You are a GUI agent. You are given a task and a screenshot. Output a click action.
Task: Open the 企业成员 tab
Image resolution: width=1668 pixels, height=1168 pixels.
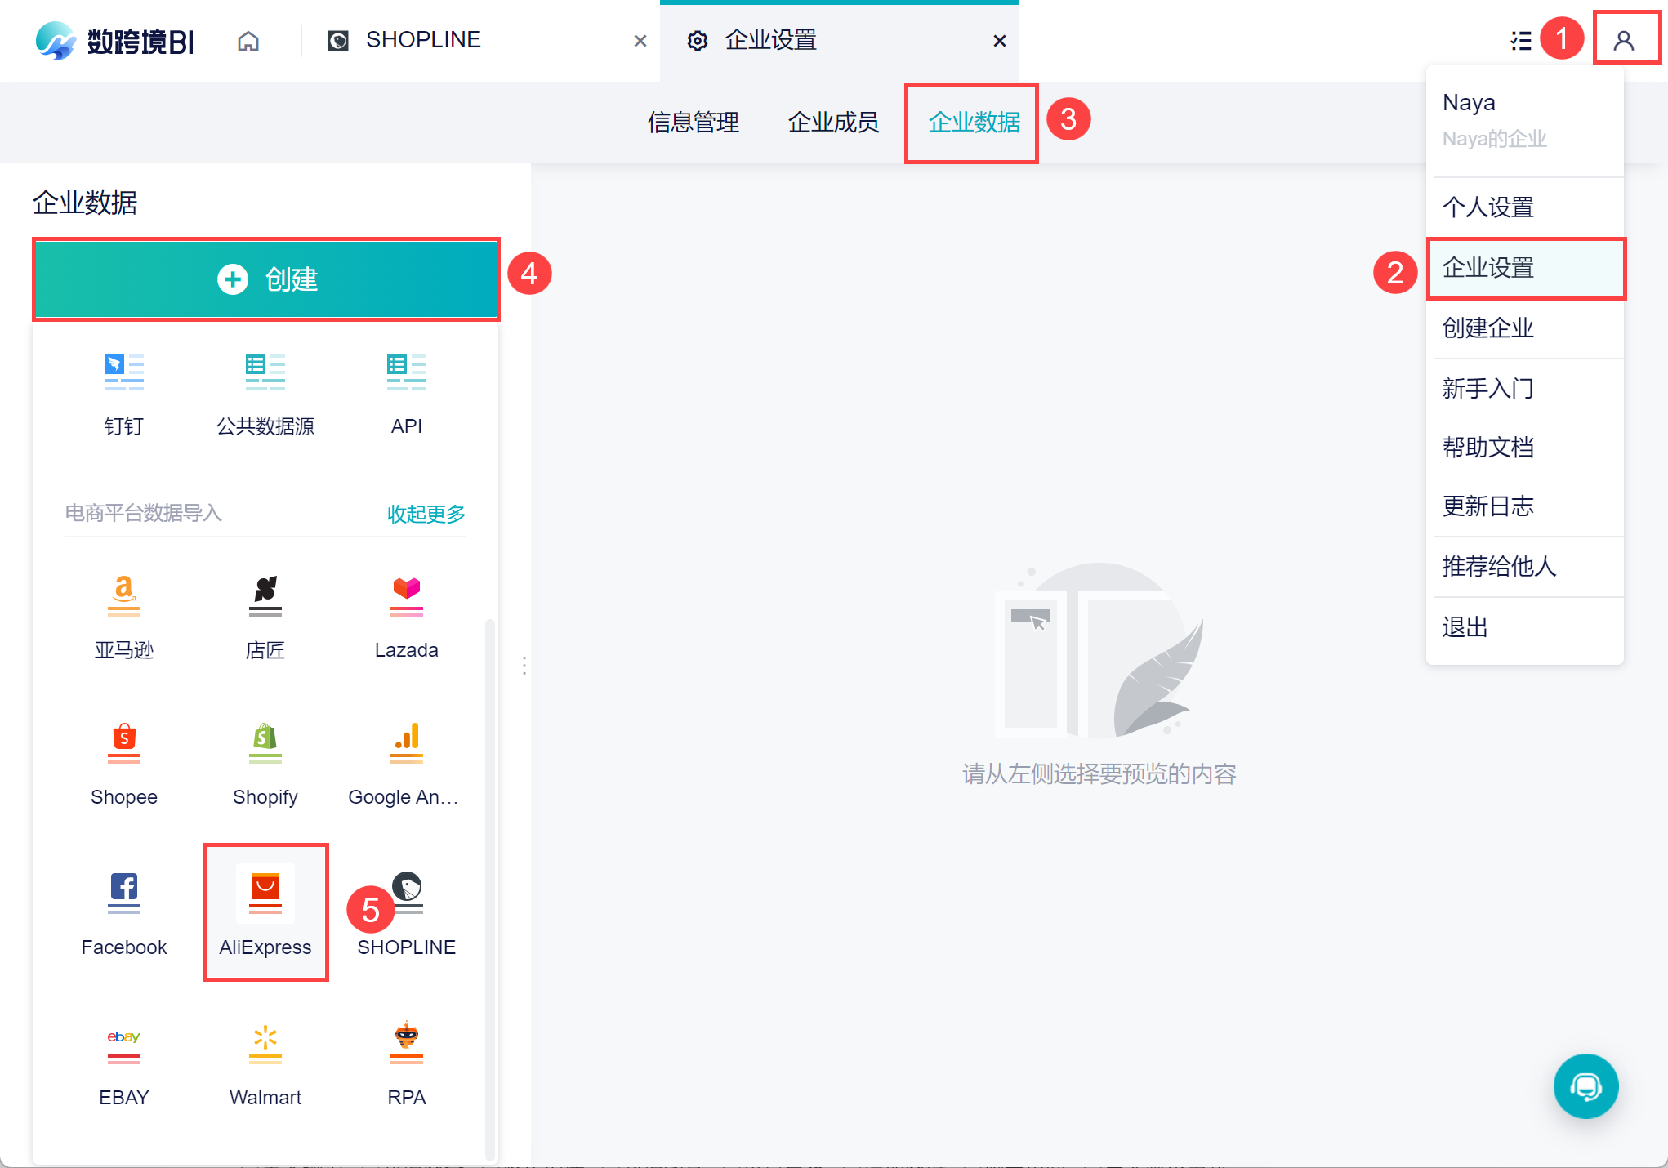pos(834,123)
